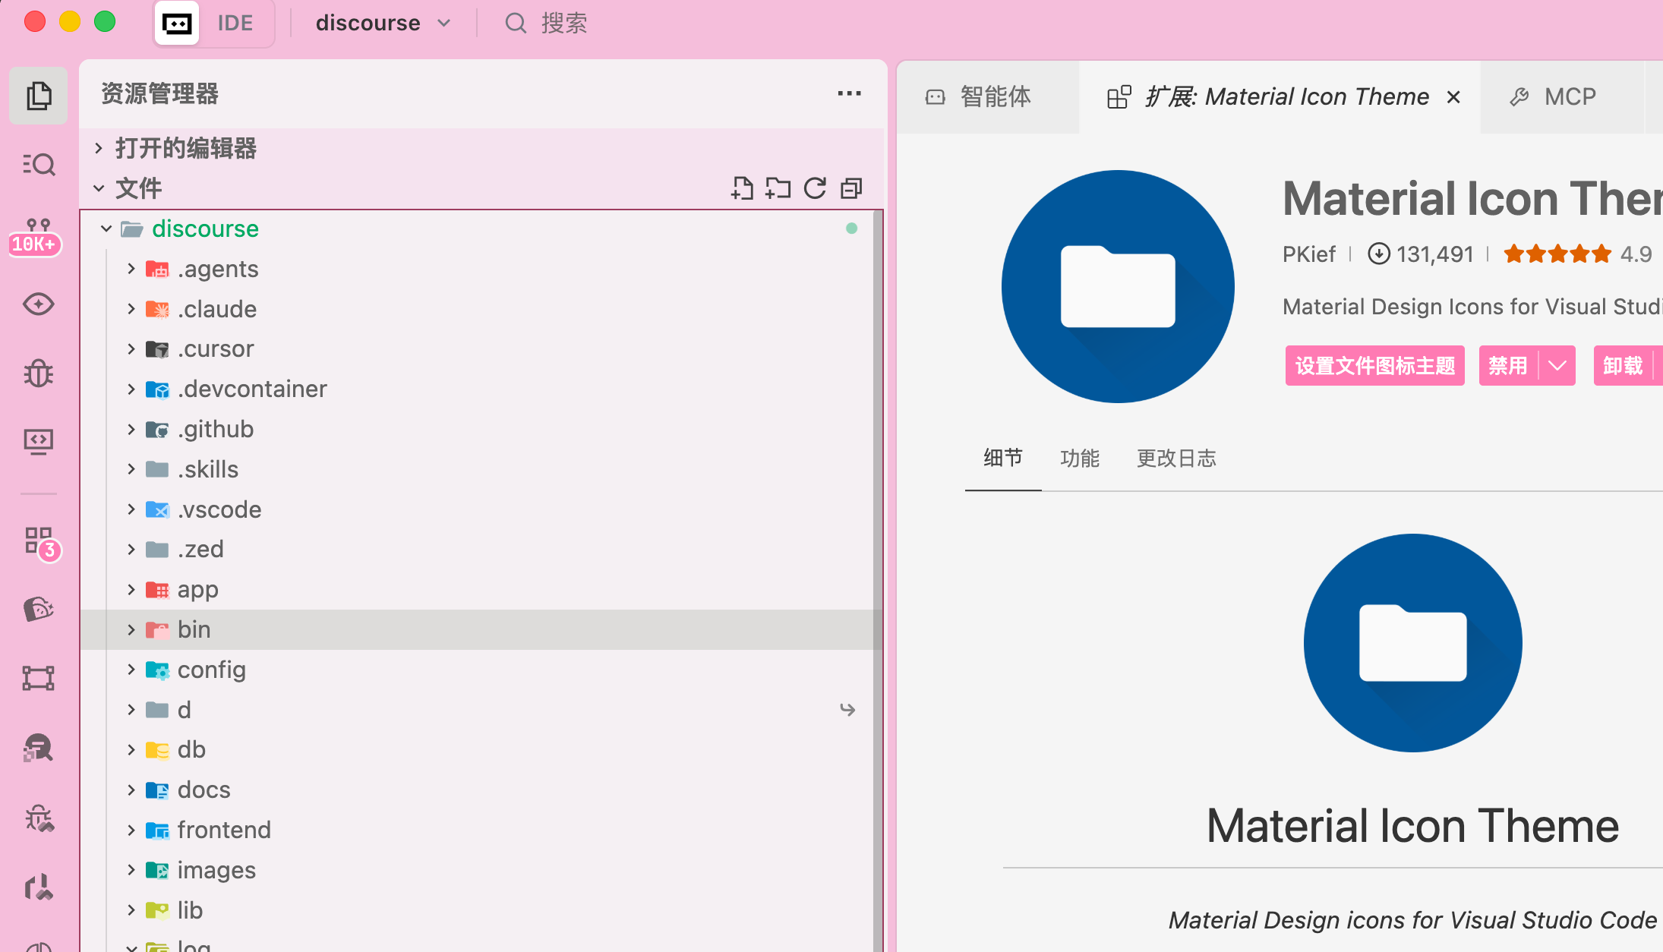Viewport: 1663px width, 952px height.
Task: Click the 设置文件图标主题 button
Action: pos(1374,366)
